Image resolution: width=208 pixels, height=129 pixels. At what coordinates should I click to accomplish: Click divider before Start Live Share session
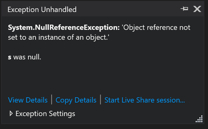pos(101,100)
